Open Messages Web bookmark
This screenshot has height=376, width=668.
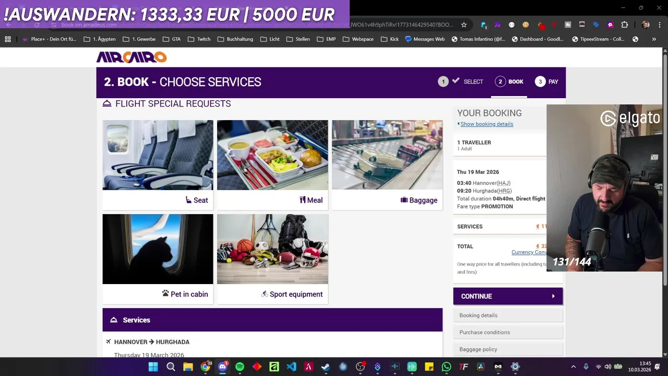pyautogui.click(x=425, y=39)
